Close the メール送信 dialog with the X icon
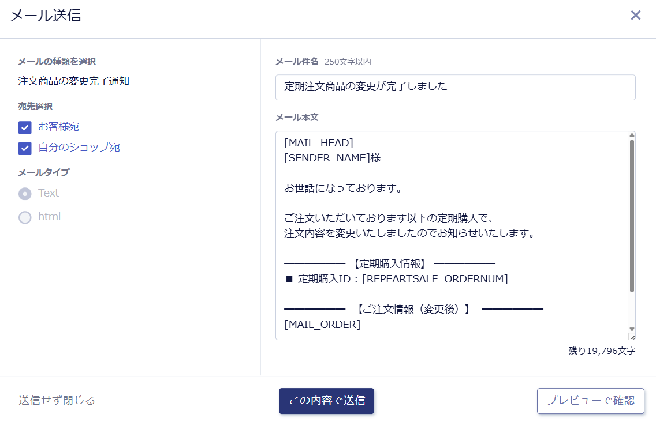The image size is (656, 422). (x=635, y=16)
